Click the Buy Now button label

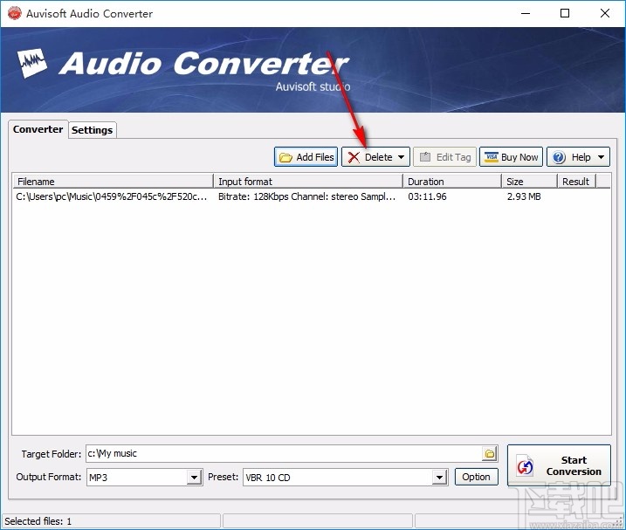519,157
